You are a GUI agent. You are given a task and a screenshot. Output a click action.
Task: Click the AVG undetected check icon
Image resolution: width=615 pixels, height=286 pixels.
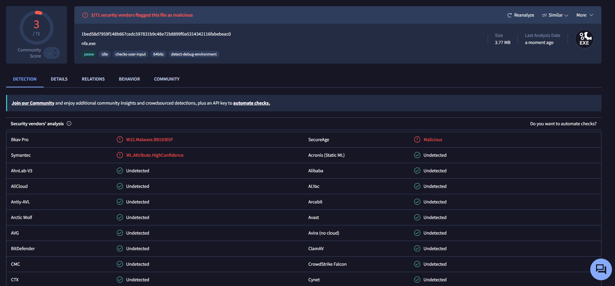tap(120, 233)
